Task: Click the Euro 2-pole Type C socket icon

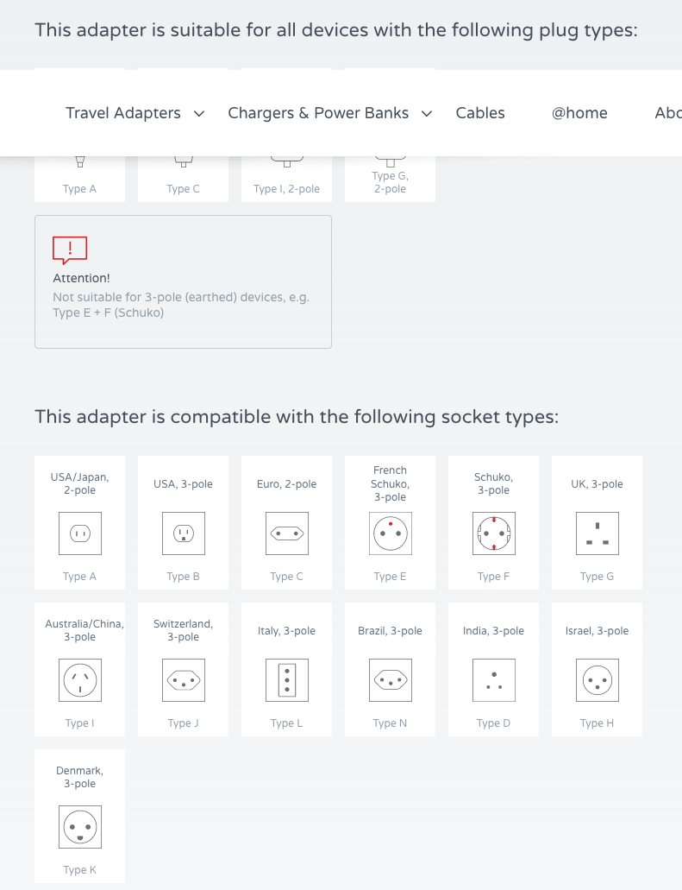Action: (287, 533)
